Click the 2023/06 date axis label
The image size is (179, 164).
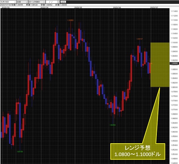pos(117,8)
